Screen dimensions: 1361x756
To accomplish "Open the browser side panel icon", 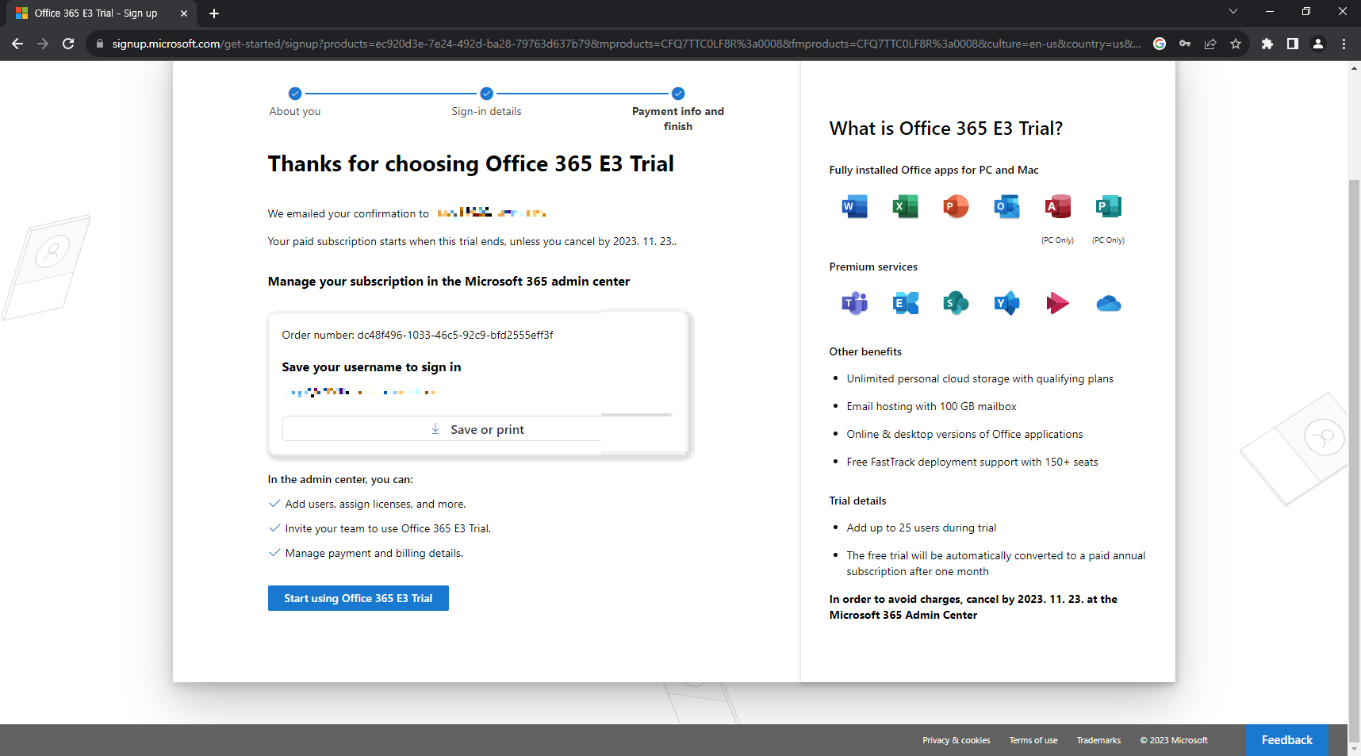I will (1293, 44).
